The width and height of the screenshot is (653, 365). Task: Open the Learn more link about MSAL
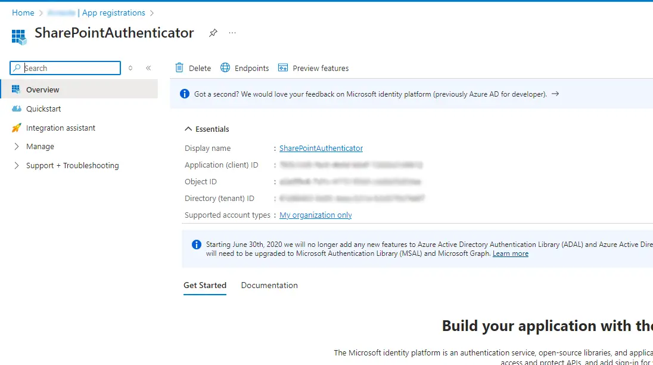click(x=510, y=253)
